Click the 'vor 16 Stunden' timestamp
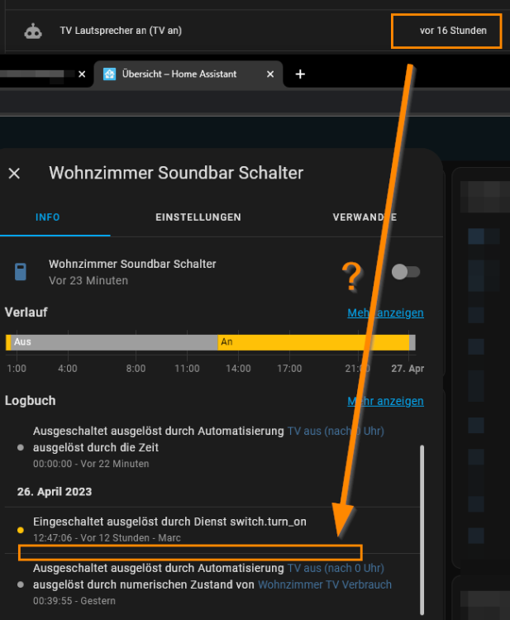 pyautogui.click(x=453, y=31)
